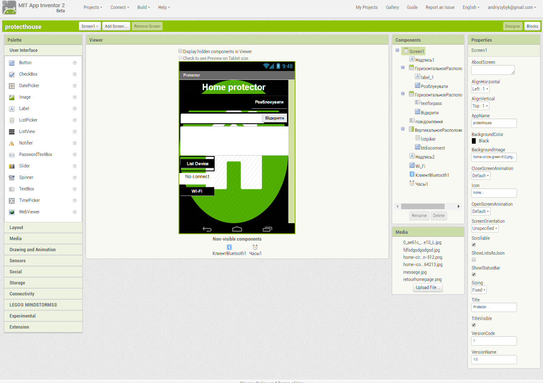Open the ScreenOrientation dropdown

[x=485, y=228]
